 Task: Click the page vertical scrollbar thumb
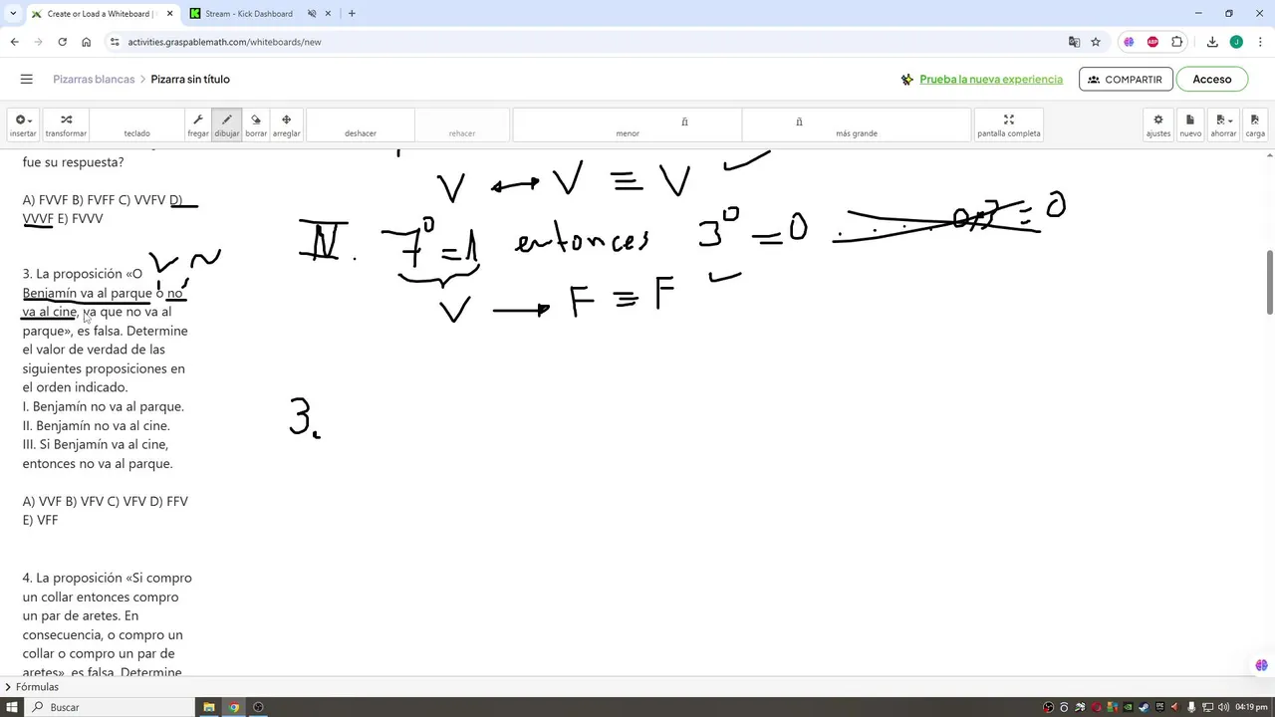coord(1270,283)
